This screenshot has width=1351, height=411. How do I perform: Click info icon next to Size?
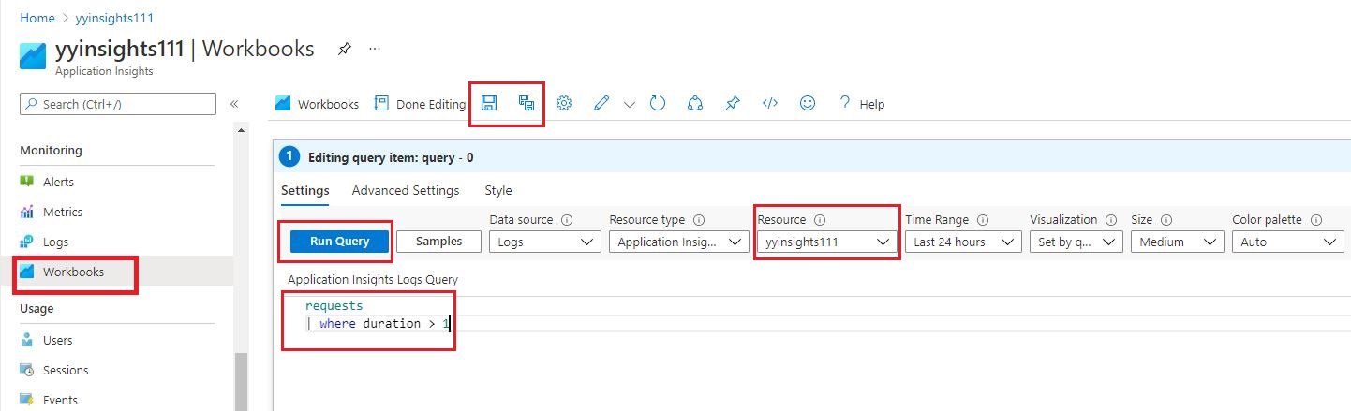coord(1166,220)
